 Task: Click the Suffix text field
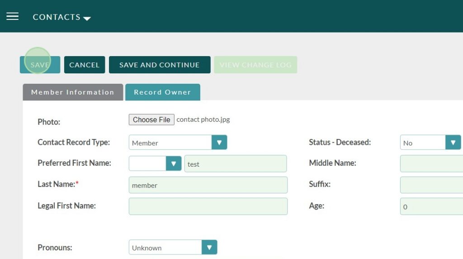(x=431, y=185)
